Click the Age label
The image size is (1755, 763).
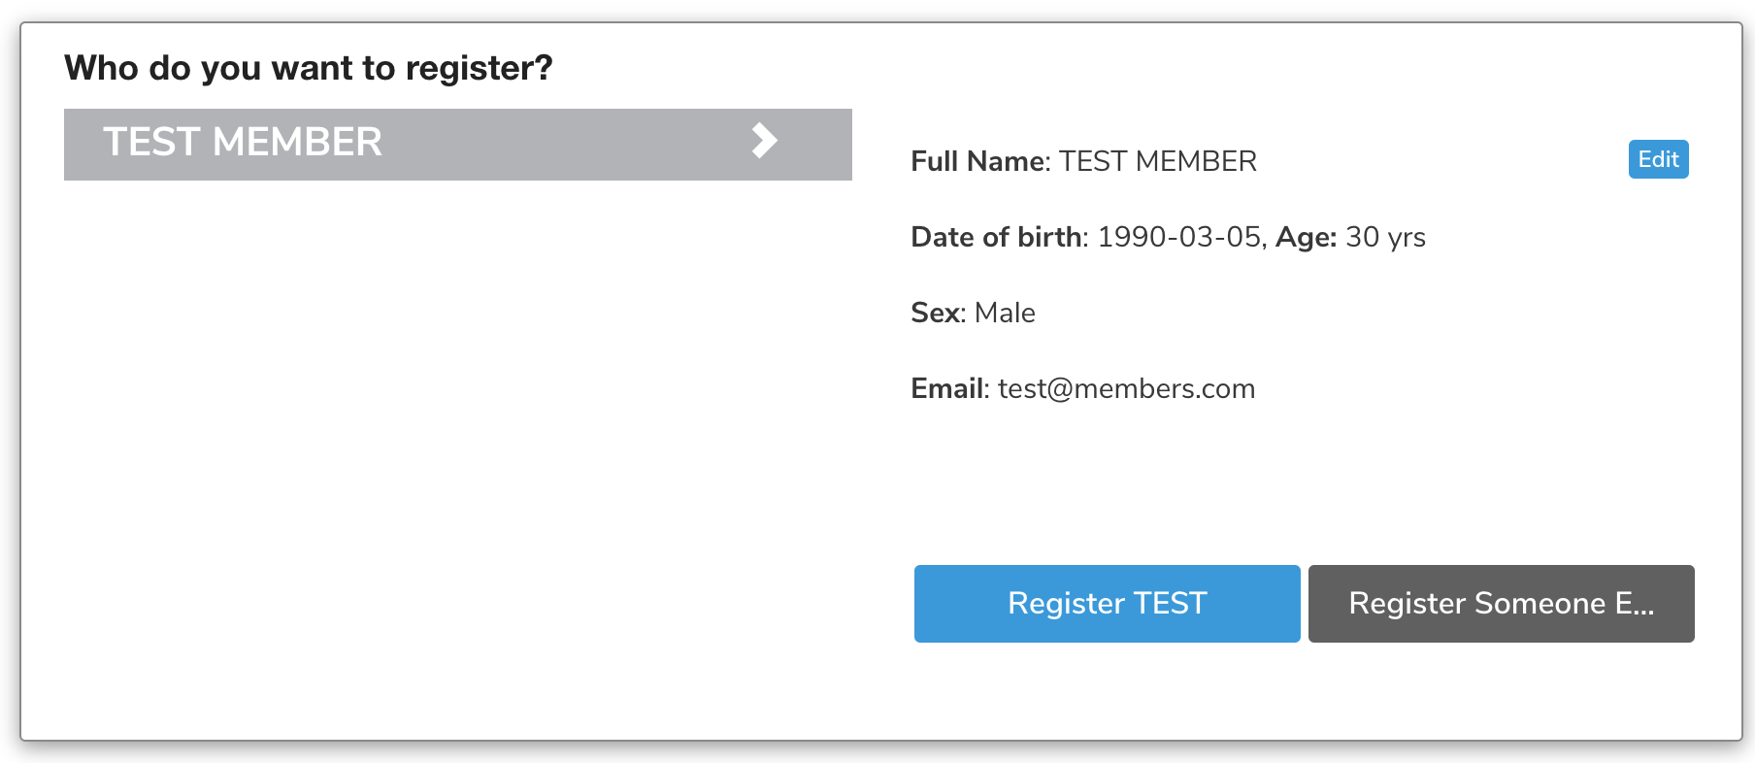point(1306,237)
